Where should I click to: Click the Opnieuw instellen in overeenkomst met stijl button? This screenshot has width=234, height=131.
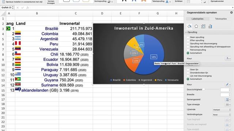(23, 2)
